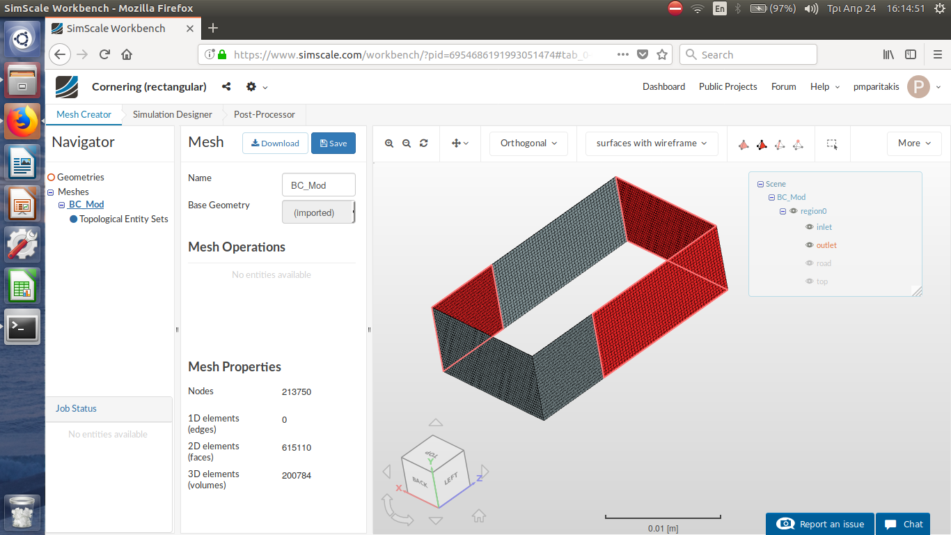
Task: Click the Firefox home button
Action: click(x=127, y=54)
